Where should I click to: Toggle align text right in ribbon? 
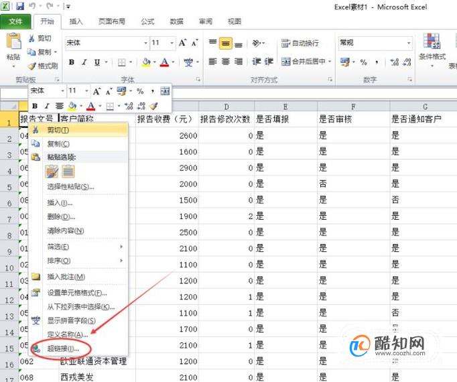(x=239, y=62)
